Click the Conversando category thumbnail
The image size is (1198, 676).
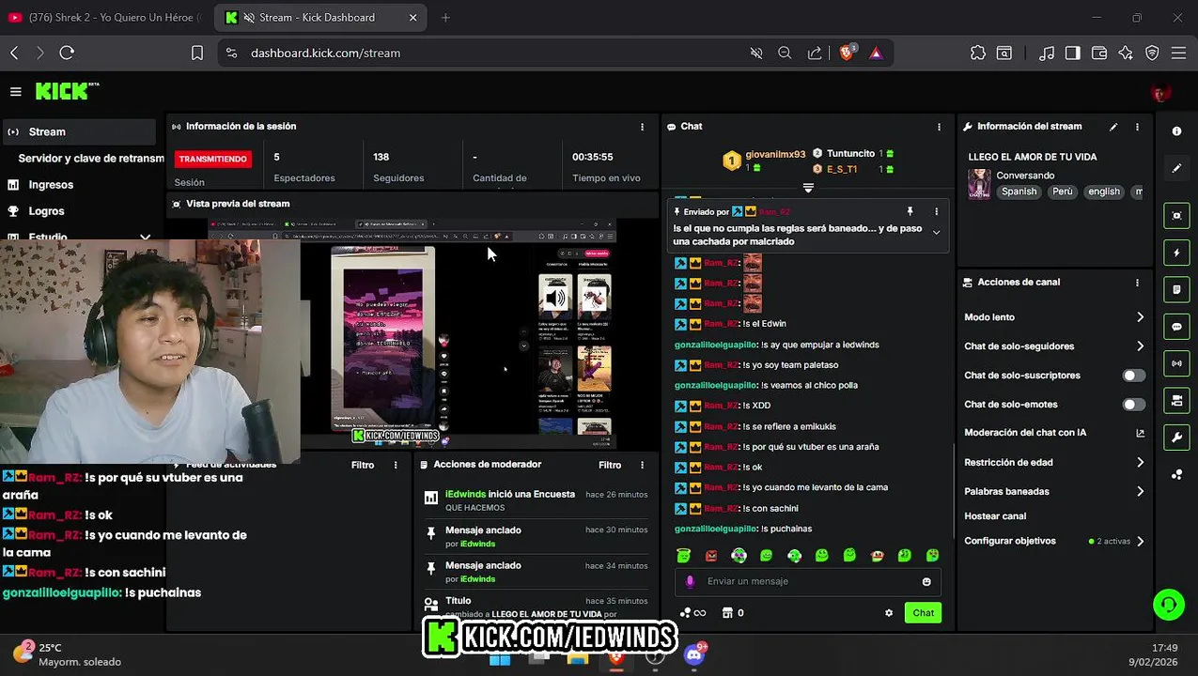click(x=979, y=183)
